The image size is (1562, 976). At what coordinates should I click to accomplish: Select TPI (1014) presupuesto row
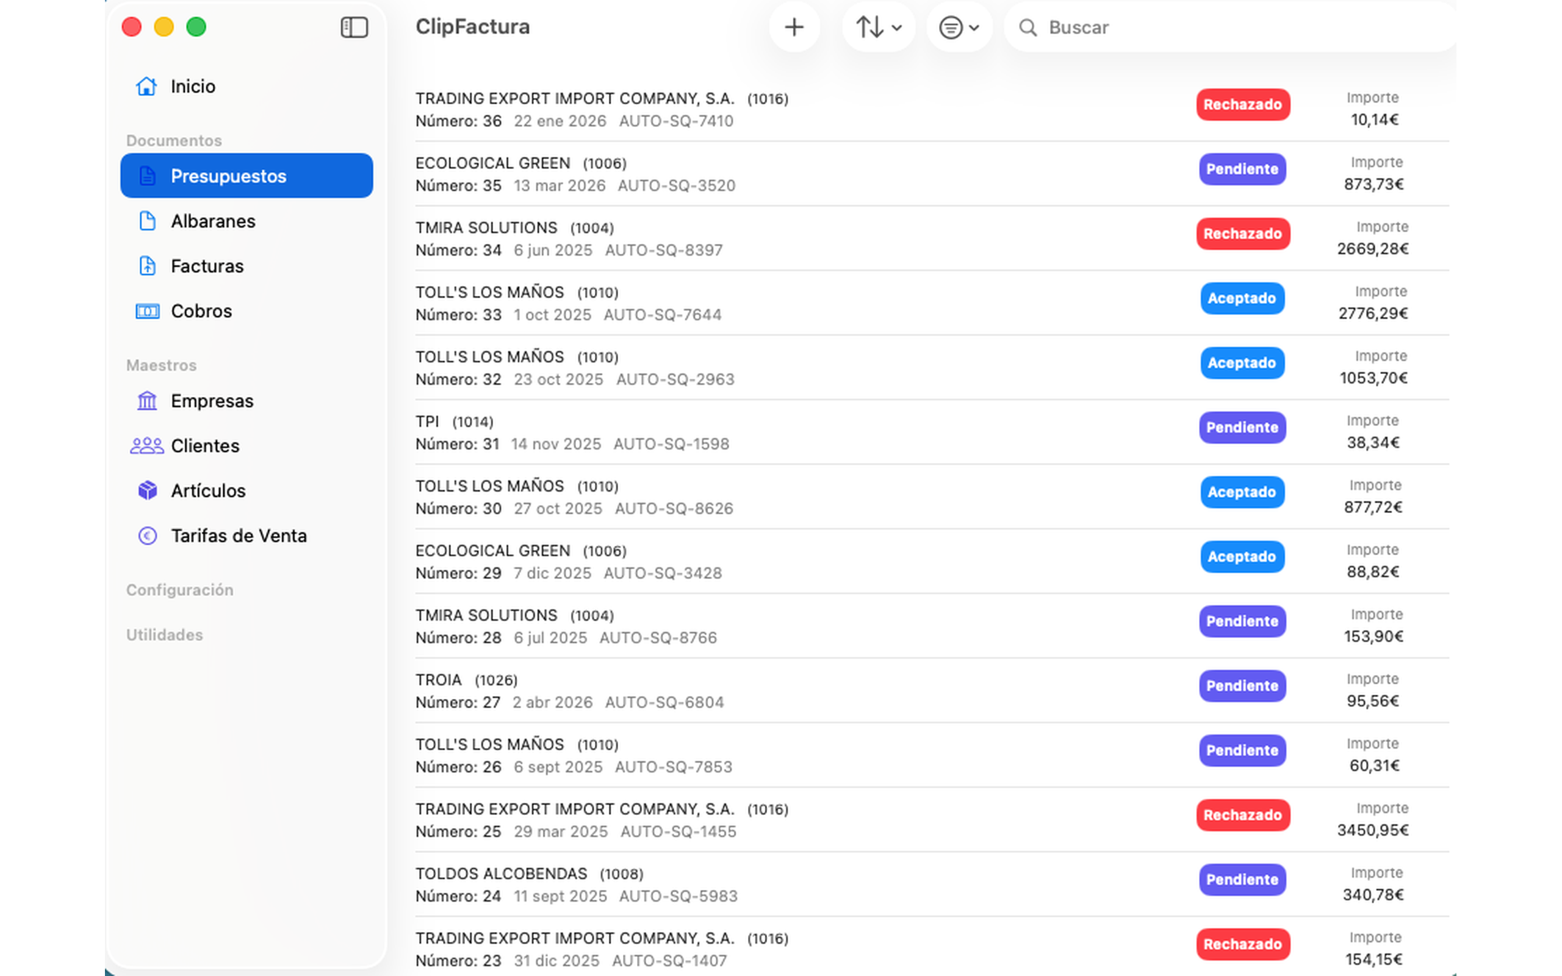(932, 432)
